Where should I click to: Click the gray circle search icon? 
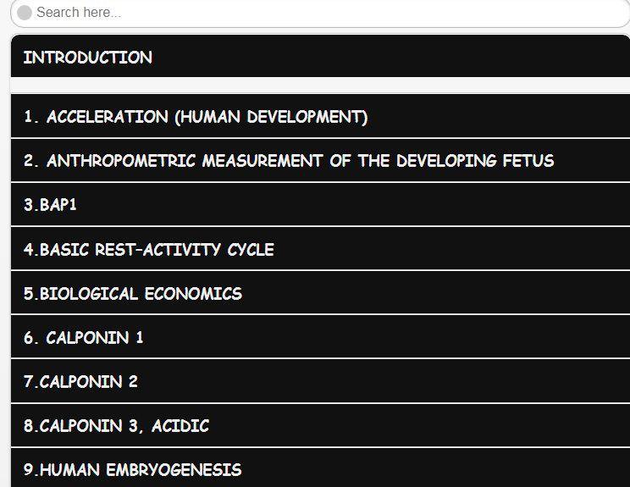tap(25, 13)
